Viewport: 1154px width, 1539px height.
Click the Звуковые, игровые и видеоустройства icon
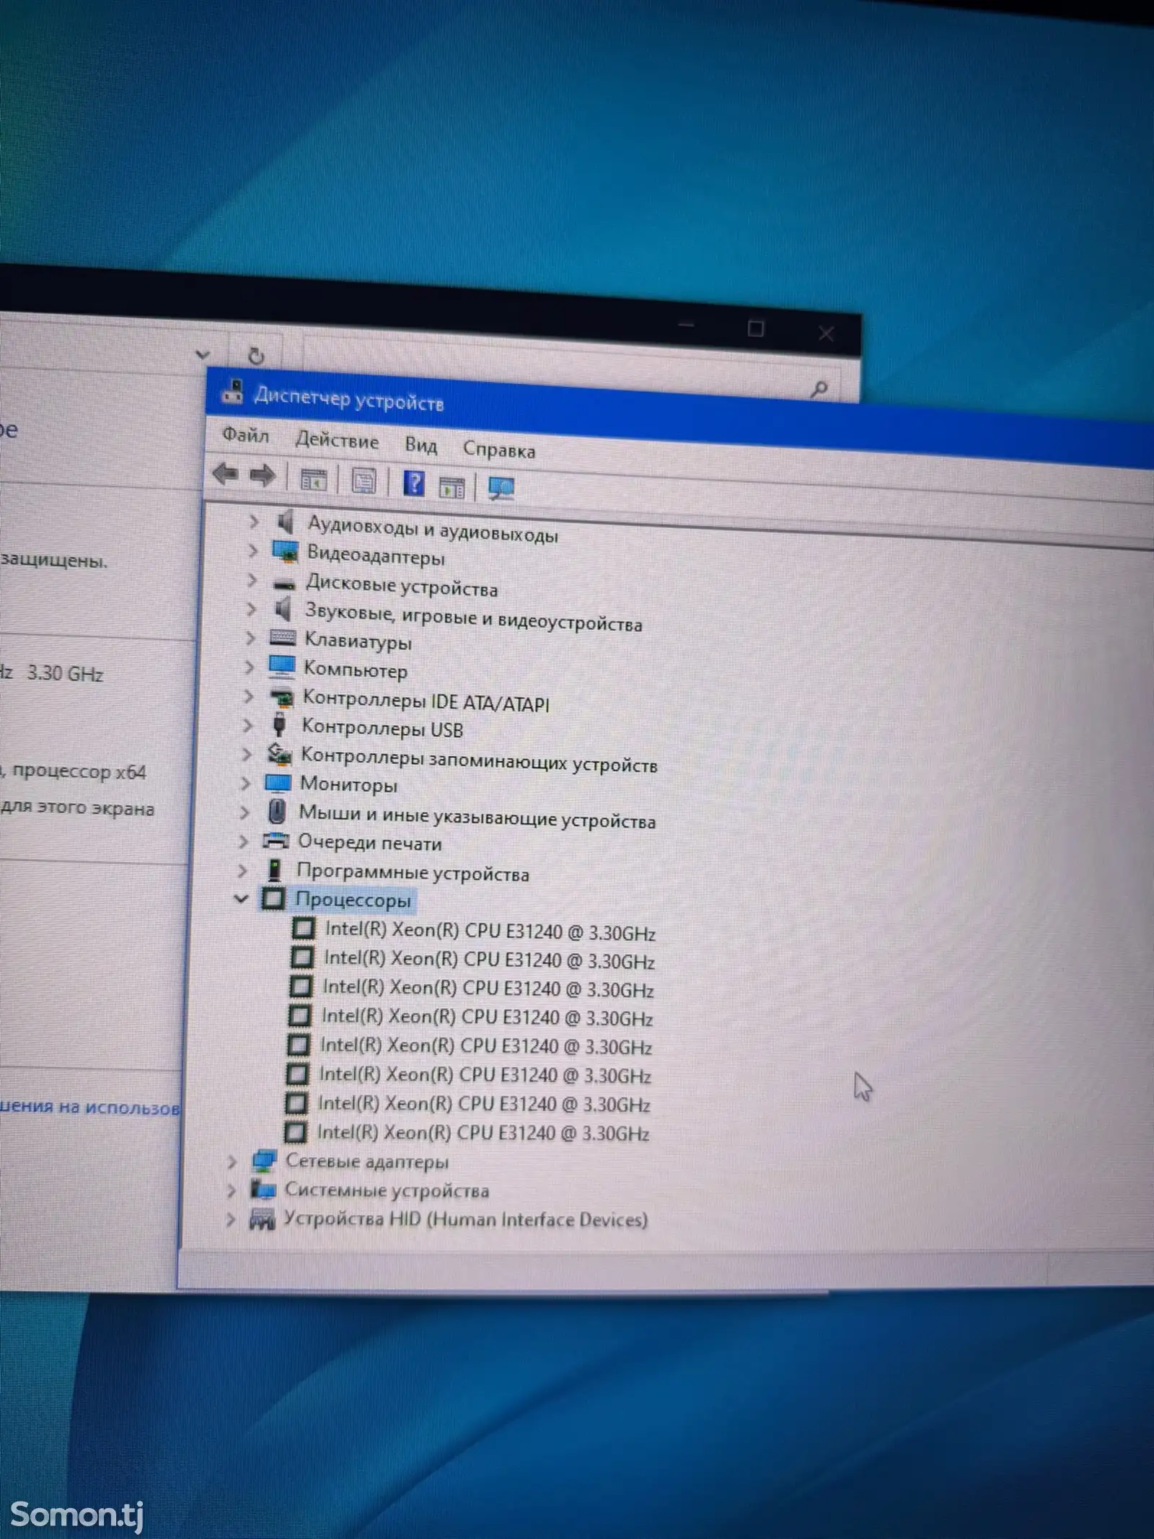(283, 610)
